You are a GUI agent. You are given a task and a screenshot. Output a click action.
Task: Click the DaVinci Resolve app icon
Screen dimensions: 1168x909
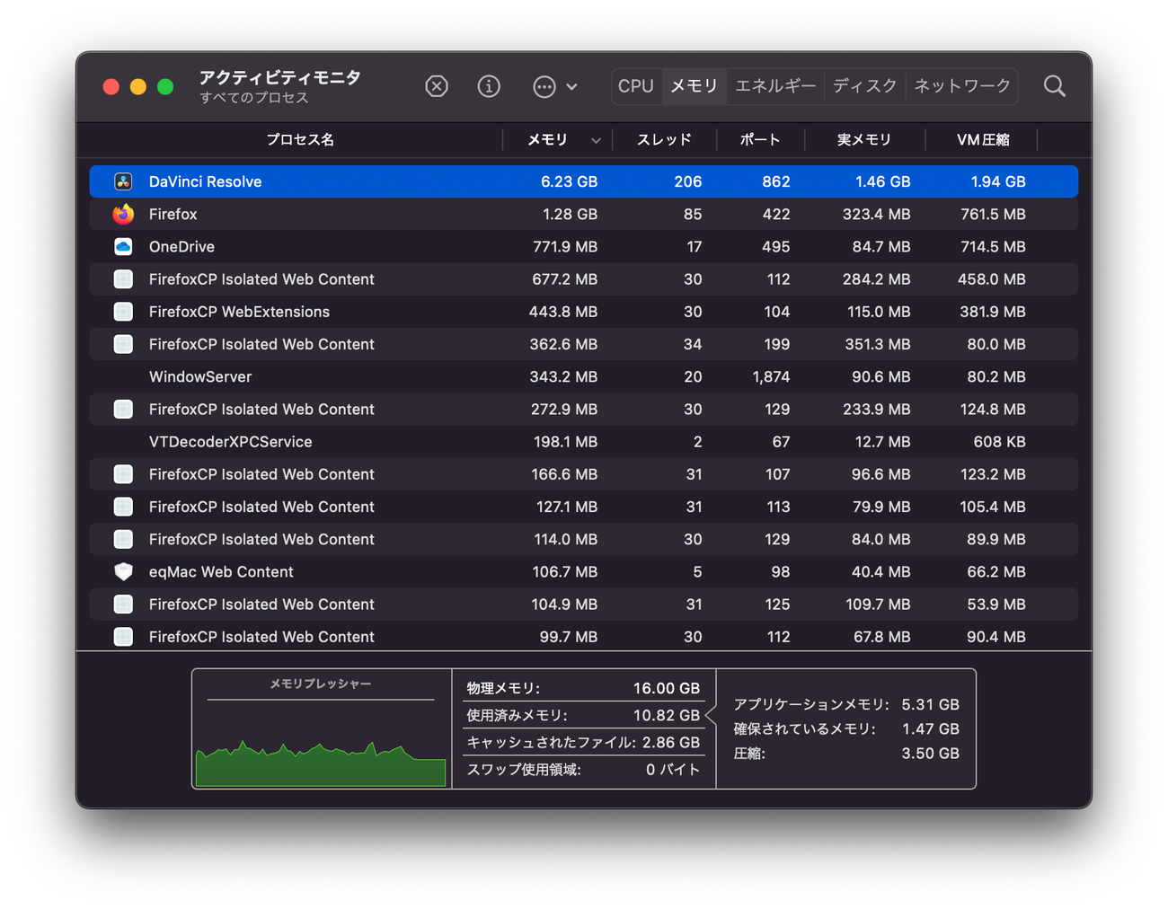click(123, 181)
